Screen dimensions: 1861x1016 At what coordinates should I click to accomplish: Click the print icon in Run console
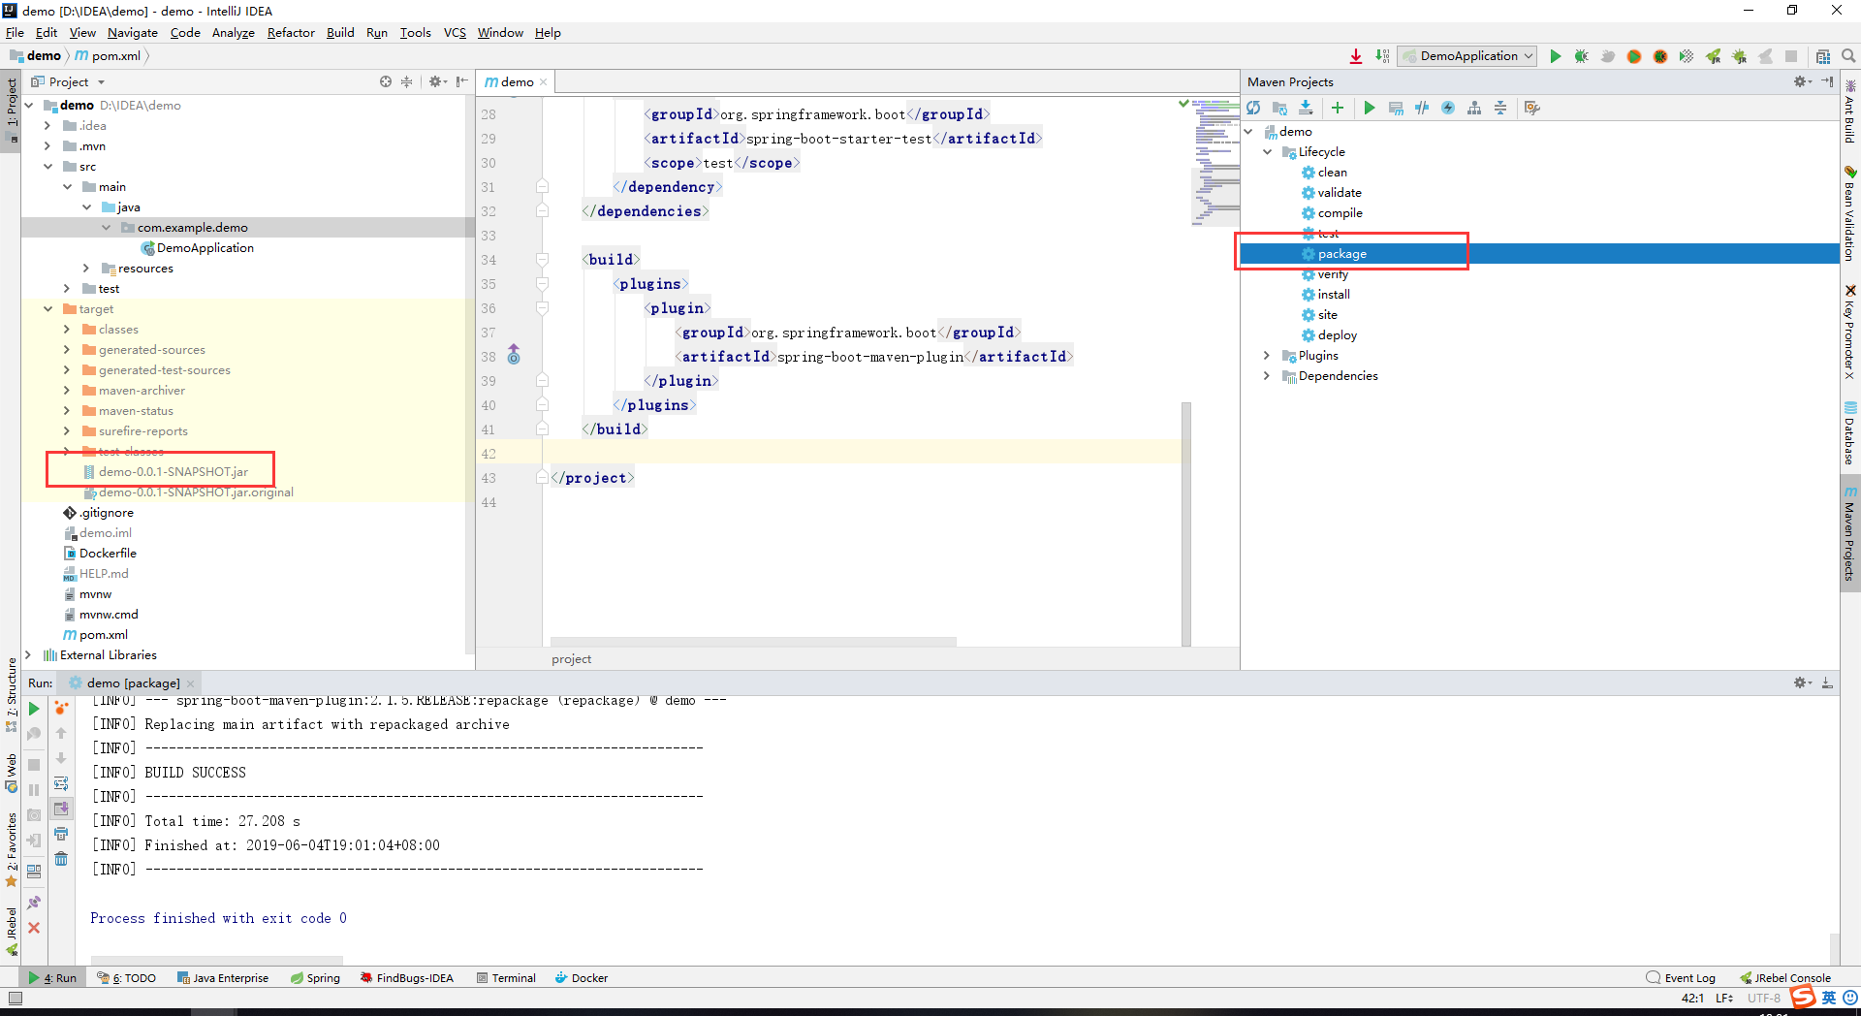pyautogui.click(x=61, y=834)
